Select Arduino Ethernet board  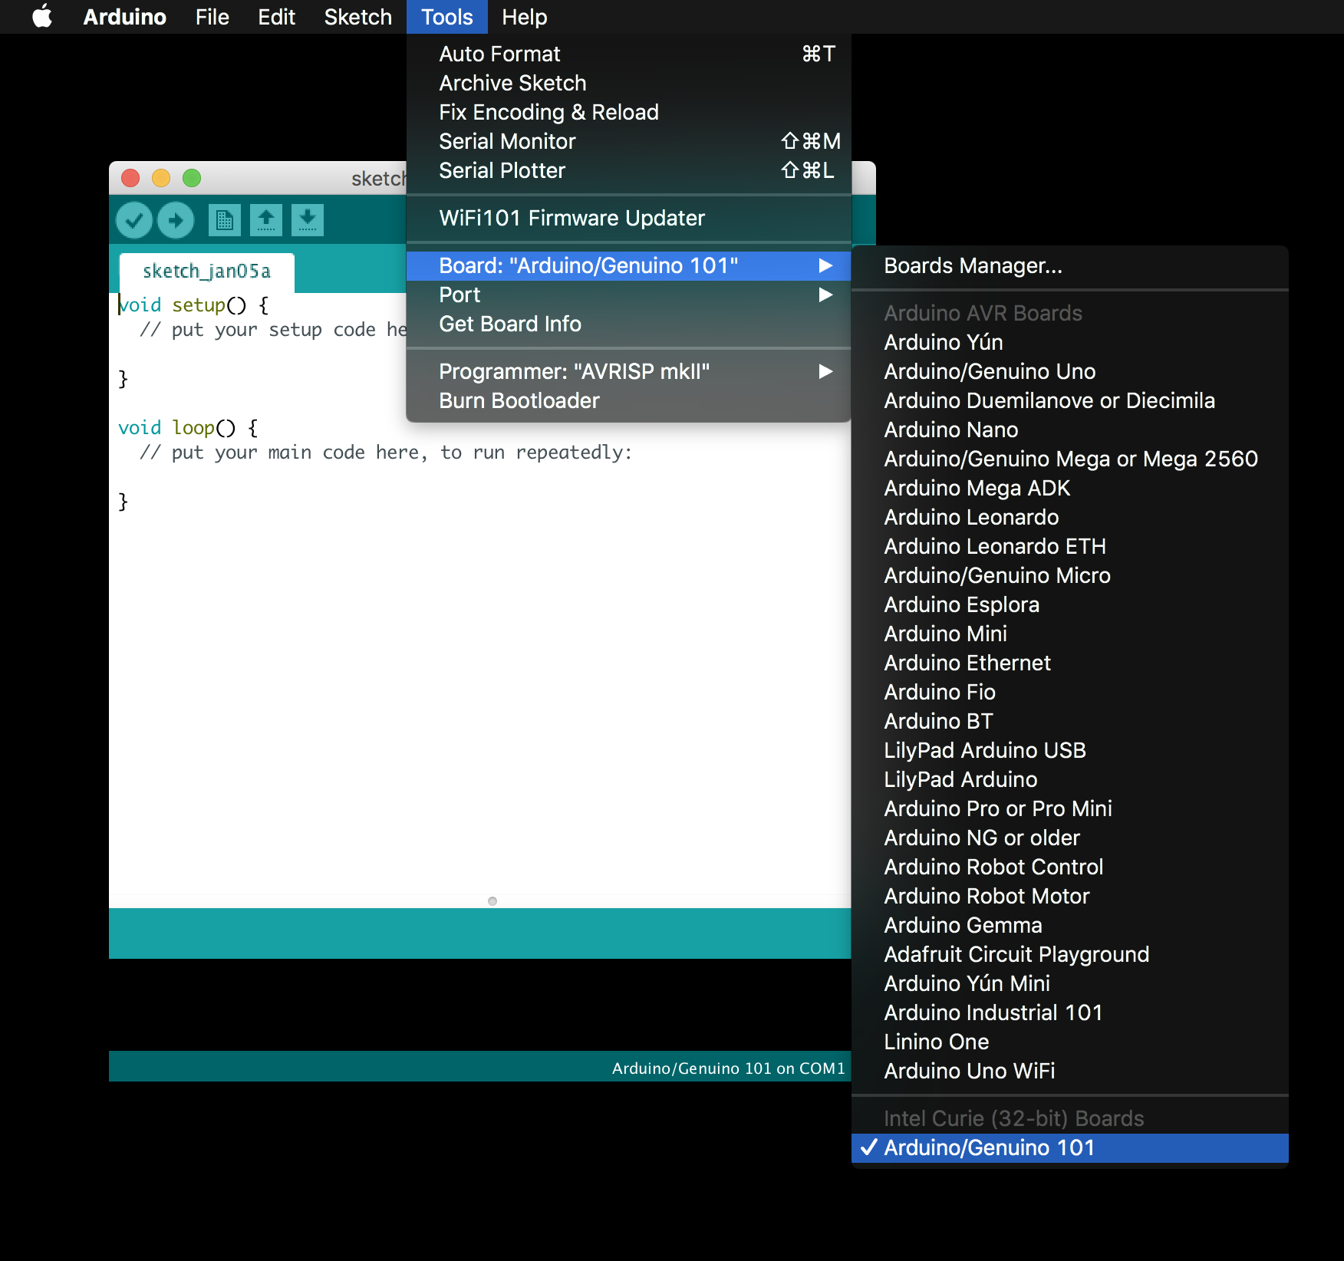[x=1070, y=663]
